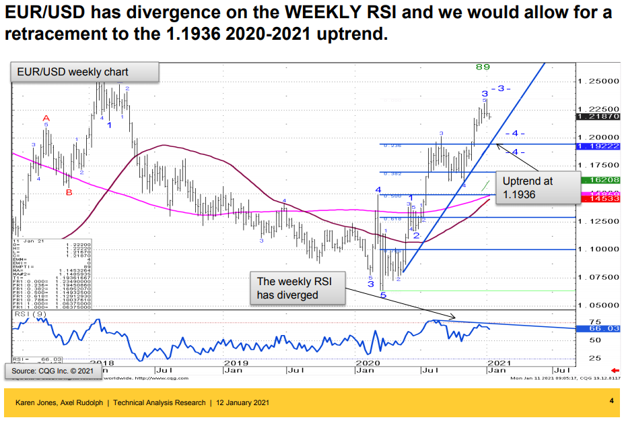Click the blue 1.19222 price tag

[597, 146]
